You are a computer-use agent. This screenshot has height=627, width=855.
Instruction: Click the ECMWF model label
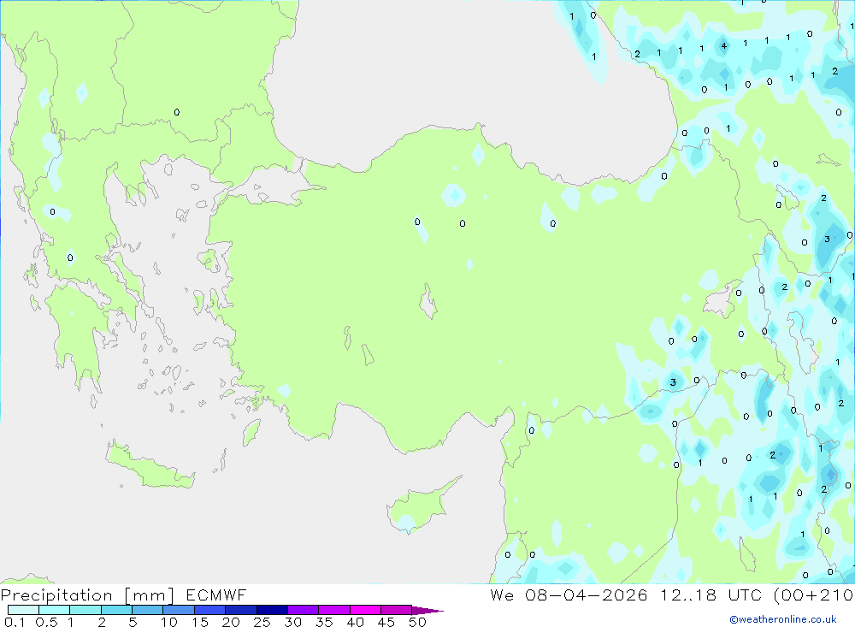coord(212,594)
